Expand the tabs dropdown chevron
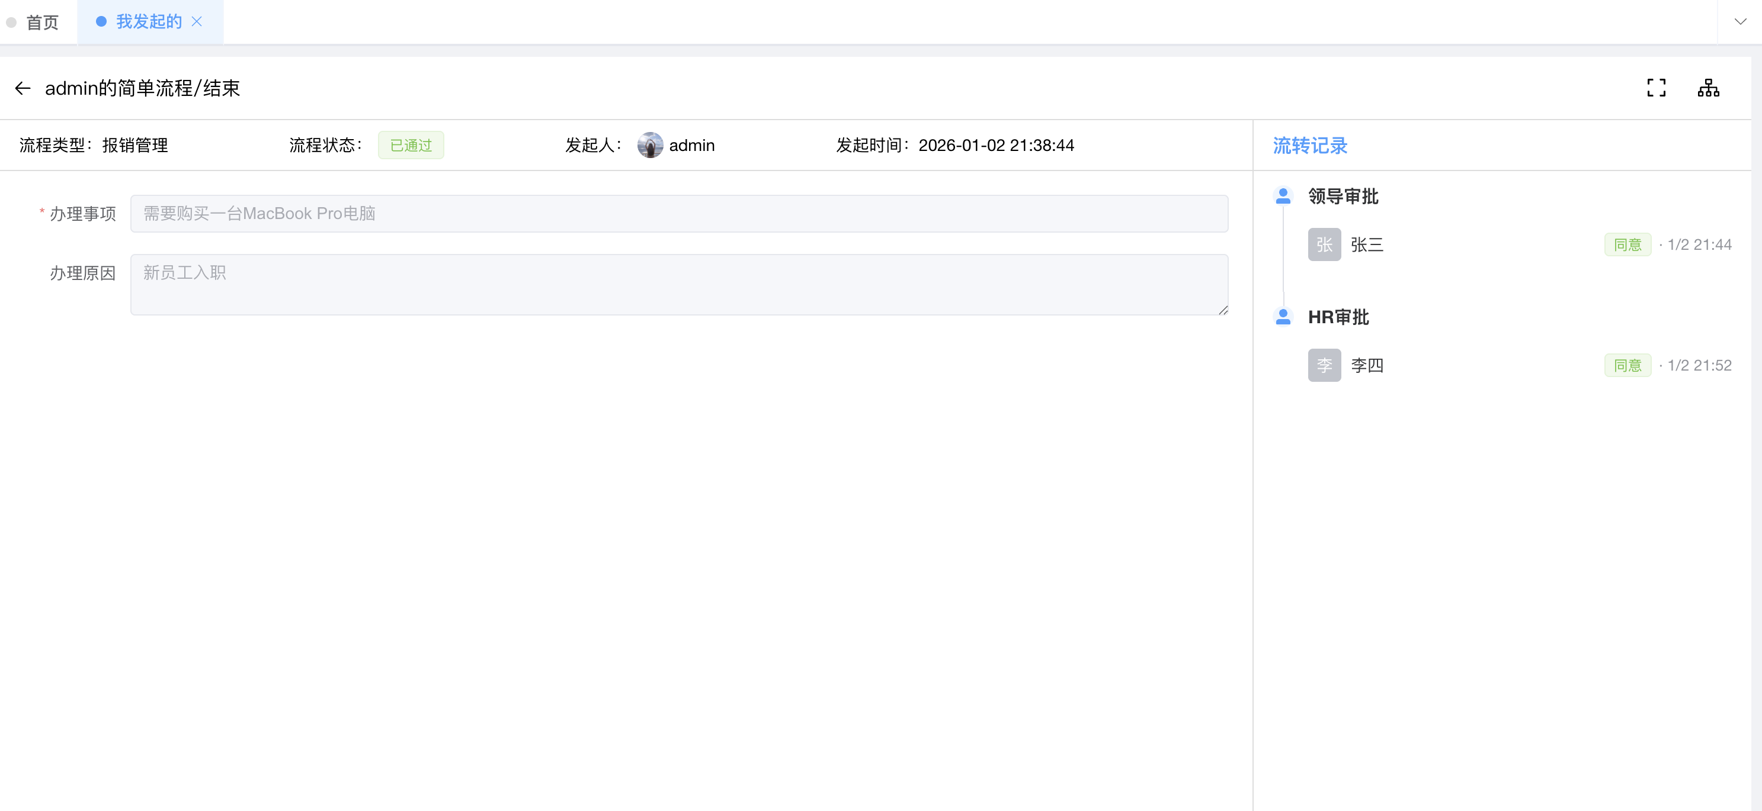Viewport: 1762px width, 811px height. coord(1740,22)
